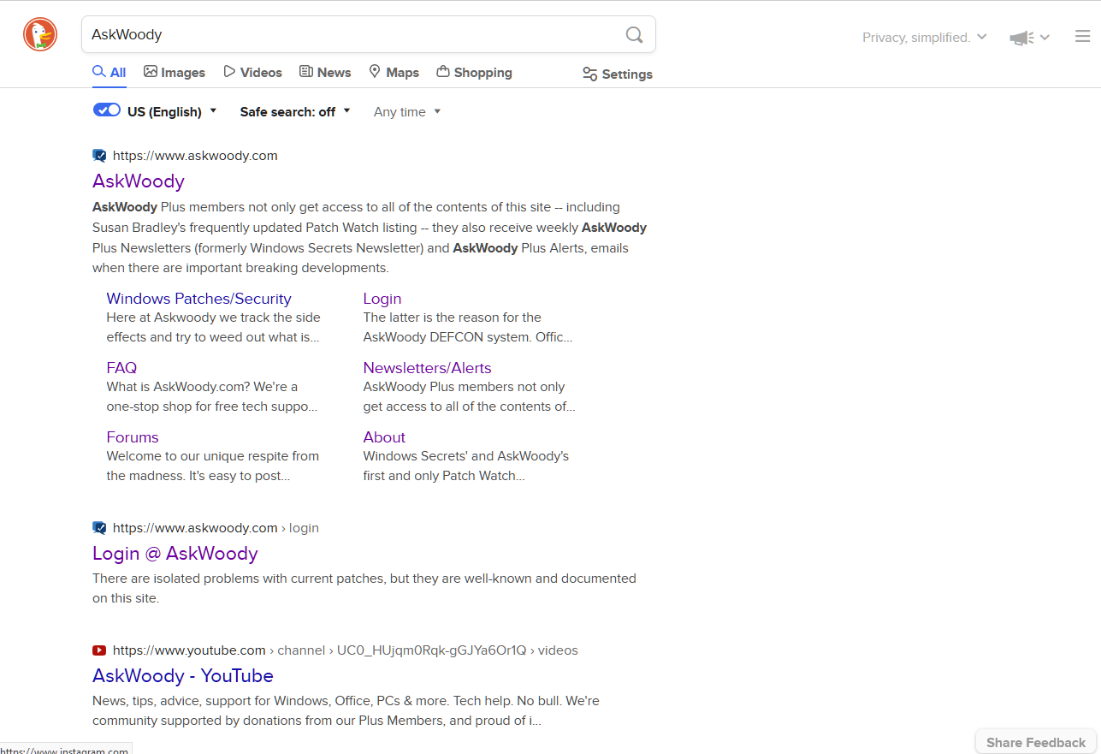Open the Login sitelink

(382, 299)
